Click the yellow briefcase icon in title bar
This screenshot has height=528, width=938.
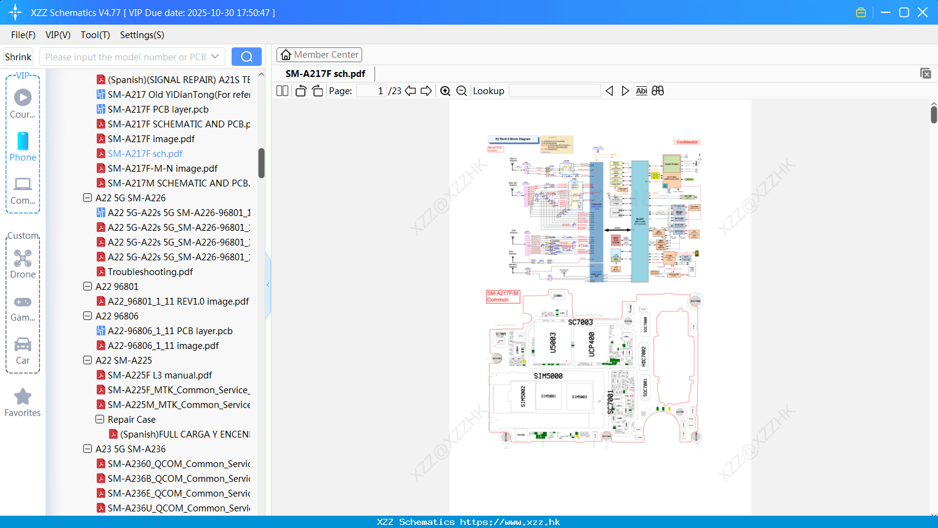point(861,12)
